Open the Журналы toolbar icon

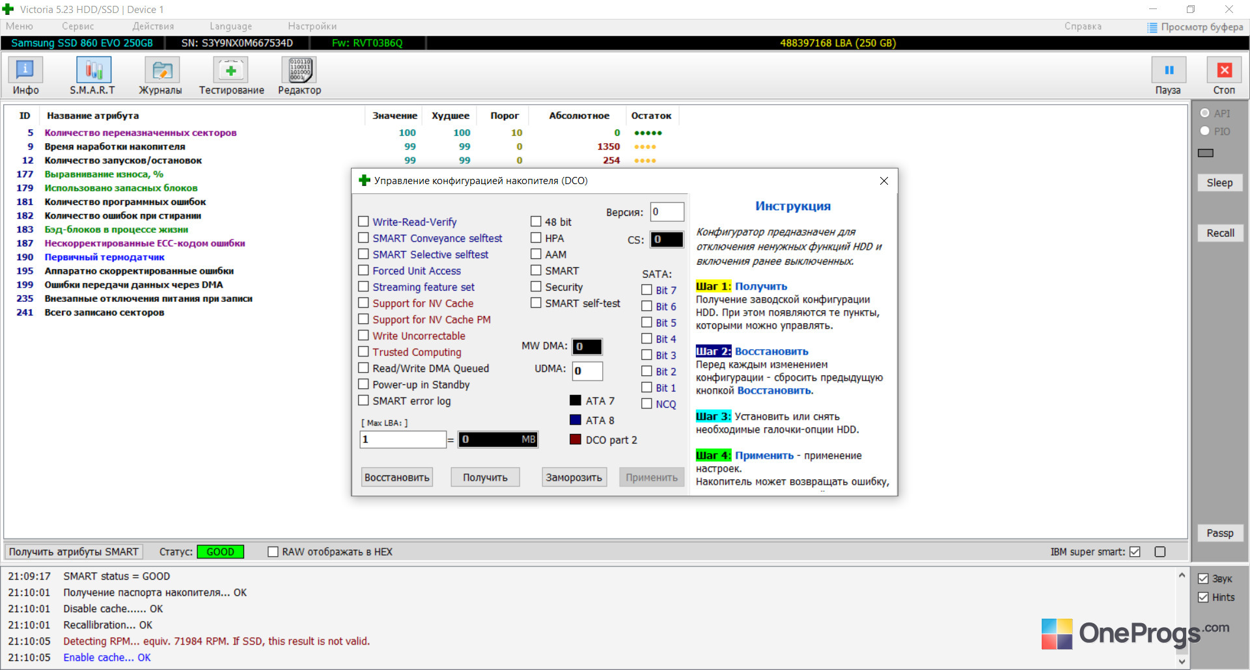(x=161, y=70)
